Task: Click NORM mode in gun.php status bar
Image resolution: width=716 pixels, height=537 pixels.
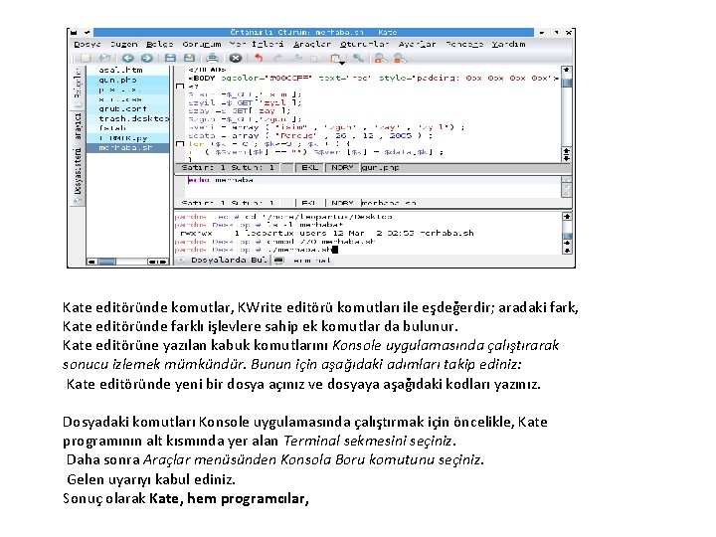Action: click(x=342, y=168)
